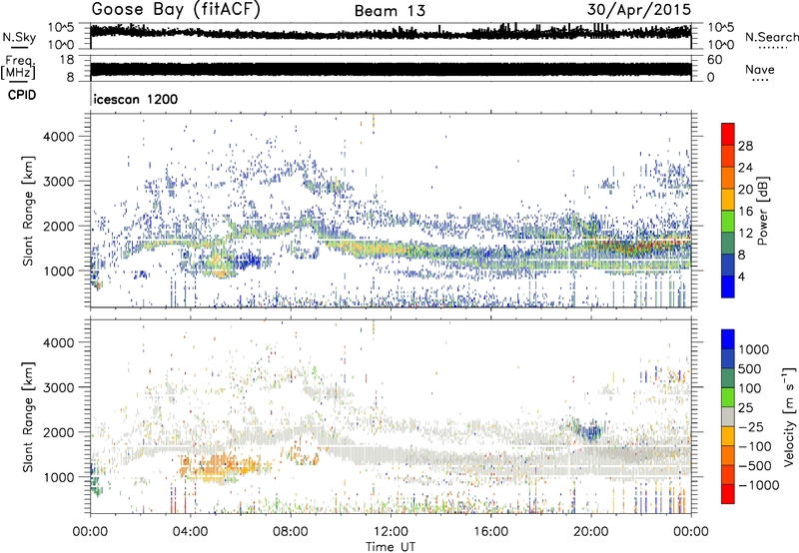This screenshot has height=553, width=799.
Task: Click the "08:00" time tick label
Action: click(x=291, y=532)
